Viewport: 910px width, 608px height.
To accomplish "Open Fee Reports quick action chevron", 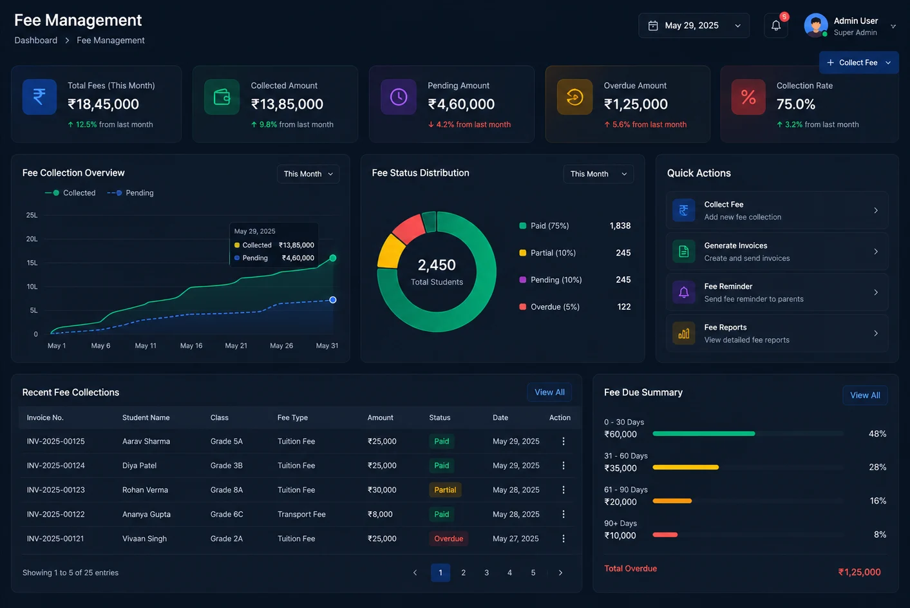I will point(876,334).
